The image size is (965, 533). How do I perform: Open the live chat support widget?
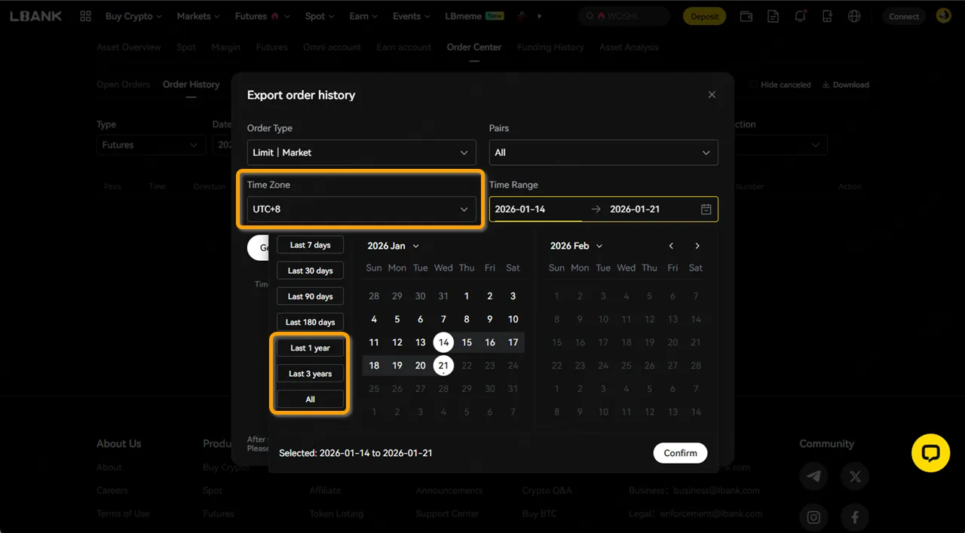(x=930, y=453)
